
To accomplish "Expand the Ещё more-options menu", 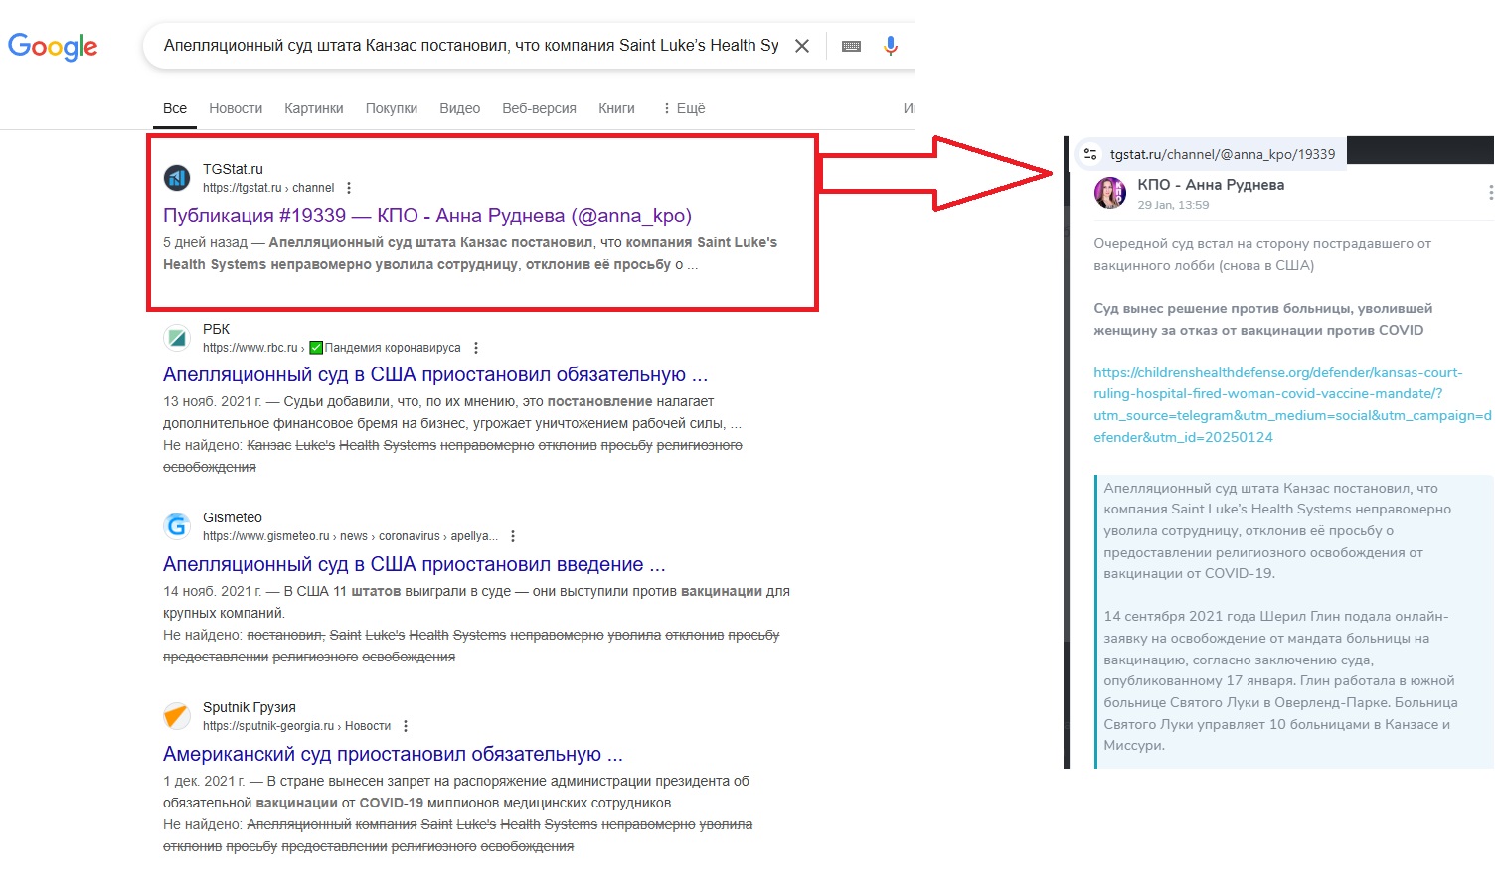I will tap(684, 108).
